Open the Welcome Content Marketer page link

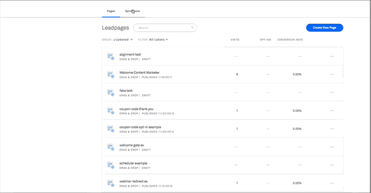pos(139,73)
